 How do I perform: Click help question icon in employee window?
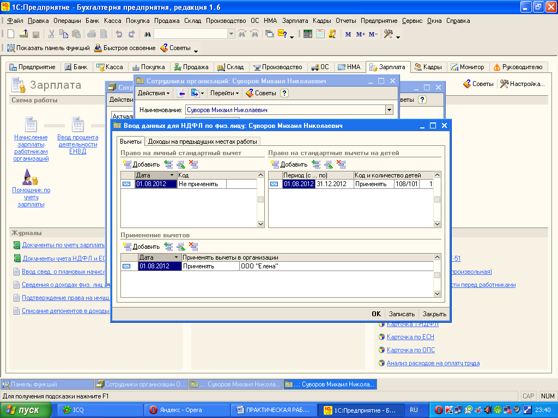pos(284,93)
